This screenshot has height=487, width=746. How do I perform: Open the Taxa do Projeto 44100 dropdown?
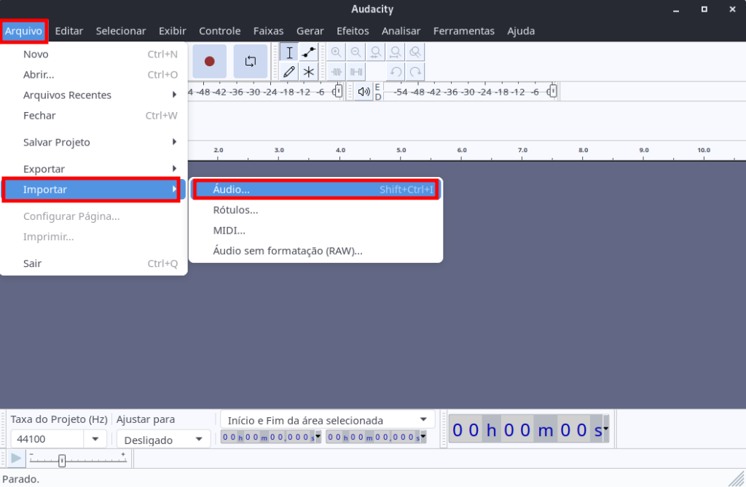point(95,439)
